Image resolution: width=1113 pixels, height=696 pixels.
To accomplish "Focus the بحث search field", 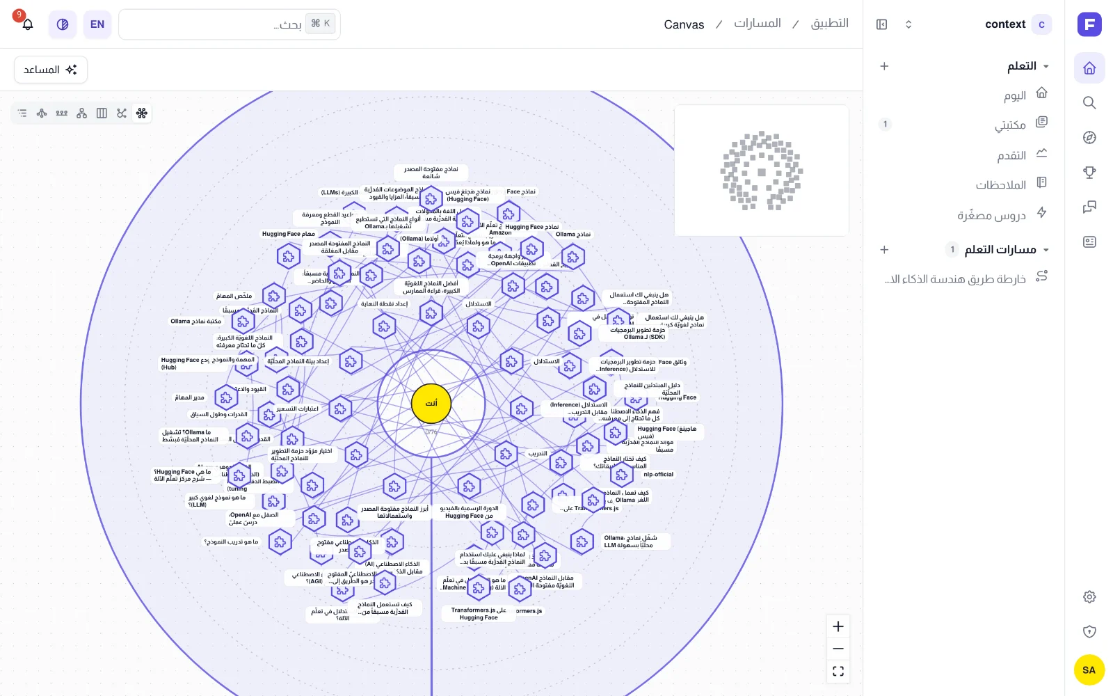I will (230, 24).
